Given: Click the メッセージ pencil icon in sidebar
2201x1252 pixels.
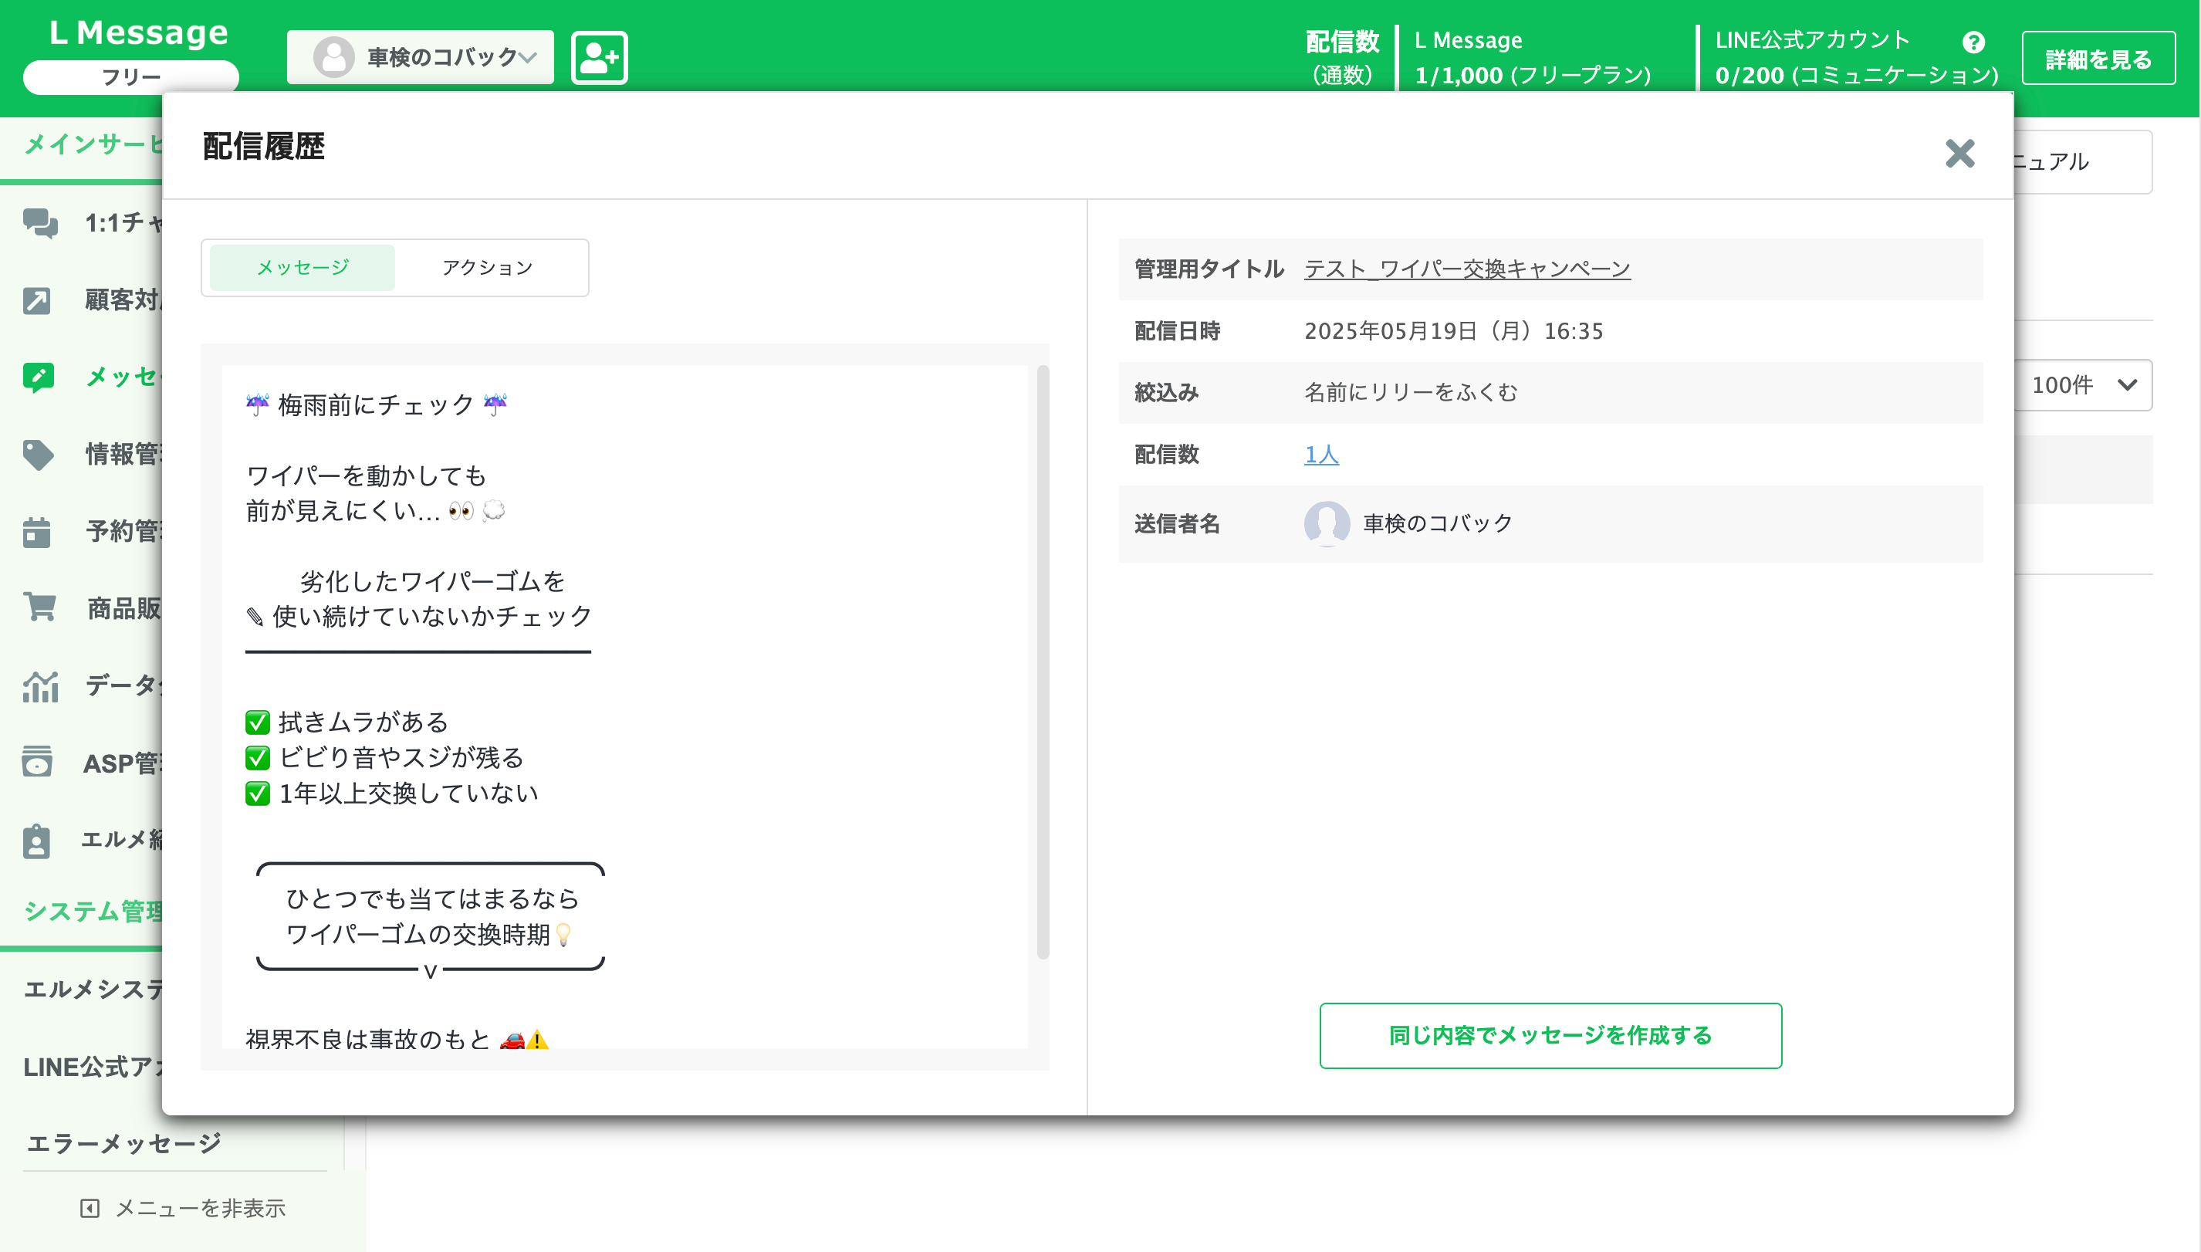Looking at the screenshot, I should click(39, 377).
